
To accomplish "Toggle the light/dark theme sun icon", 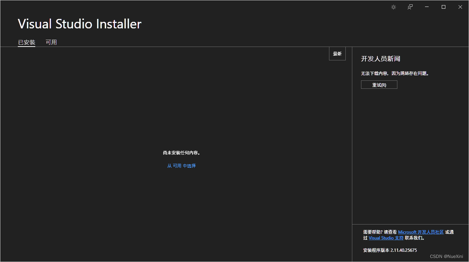I will coord(393,7).
